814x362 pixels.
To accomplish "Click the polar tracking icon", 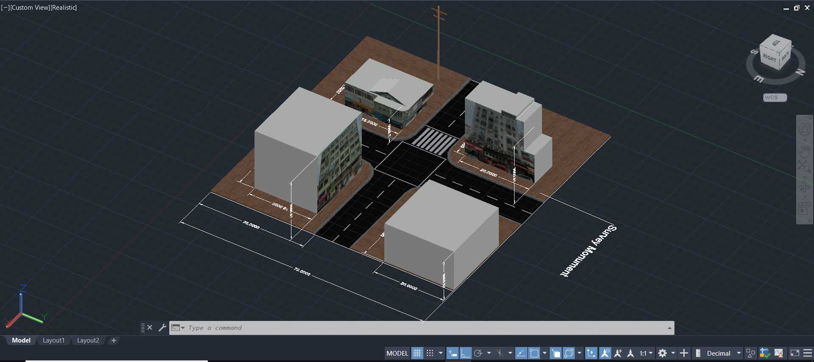I will (478, 353).
